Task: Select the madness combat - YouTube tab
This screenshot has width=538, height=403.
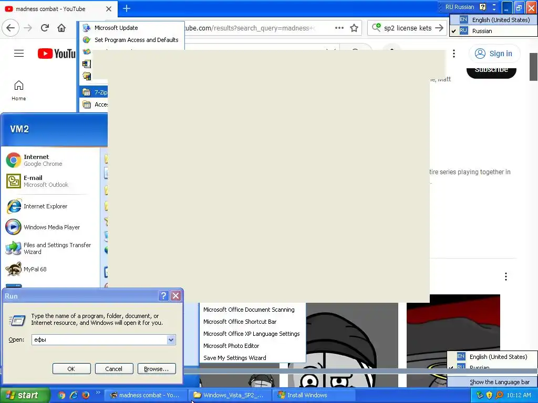Action: (x=58, y=8)
